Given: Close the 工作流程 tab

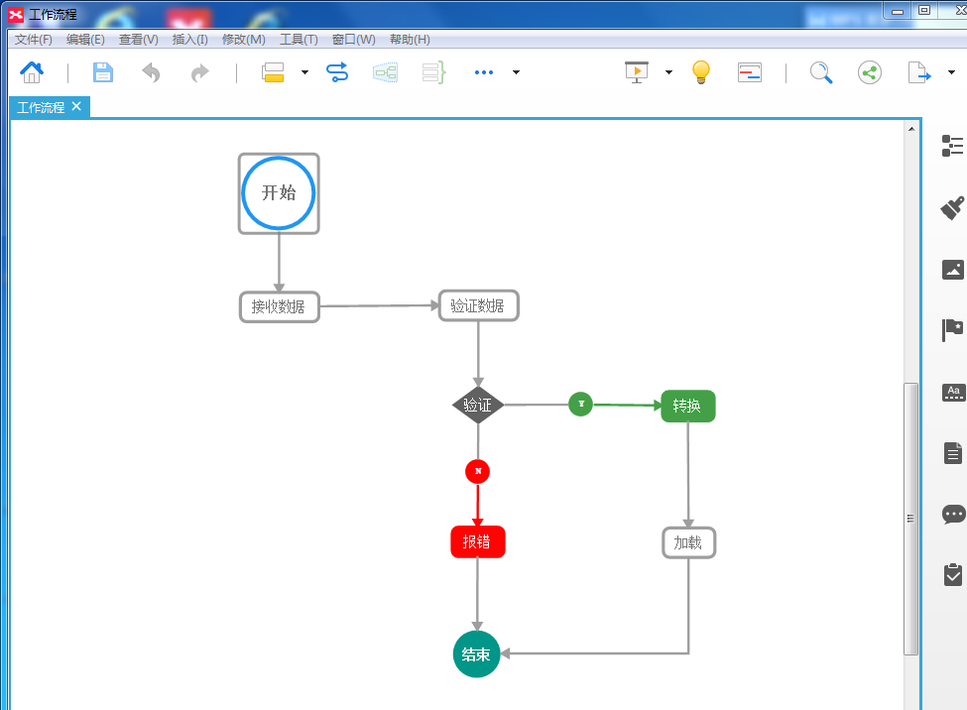Looking at the screenshot, I should (x=76, y=106).
